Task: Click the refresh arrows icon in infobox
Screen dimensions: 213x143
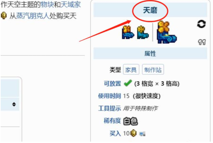Action: coord(201,24)
